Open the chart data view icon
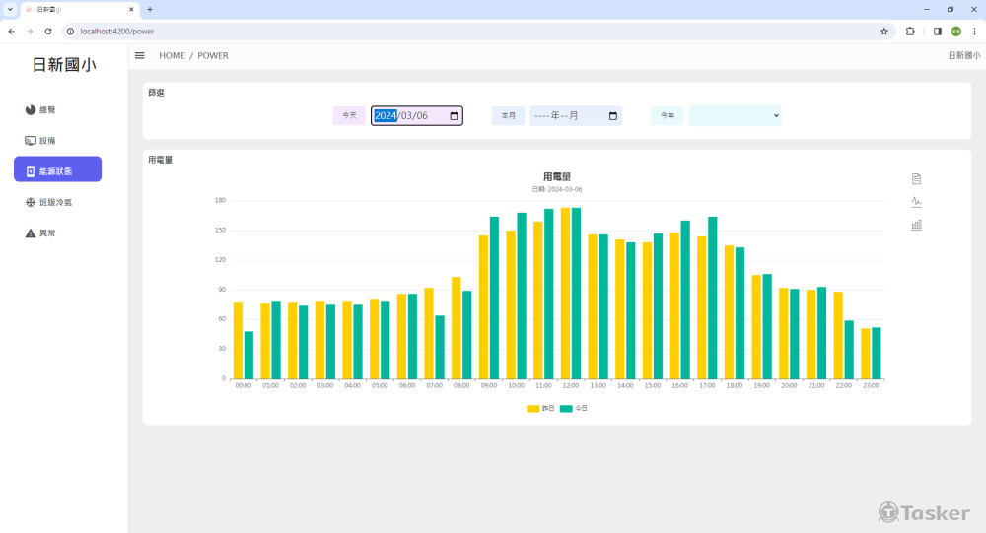This screenshot has height=533, width=986. point(916,178)
